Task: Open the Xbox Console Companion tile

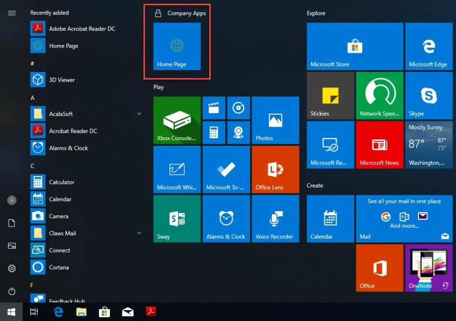Action: pos(177,119)
